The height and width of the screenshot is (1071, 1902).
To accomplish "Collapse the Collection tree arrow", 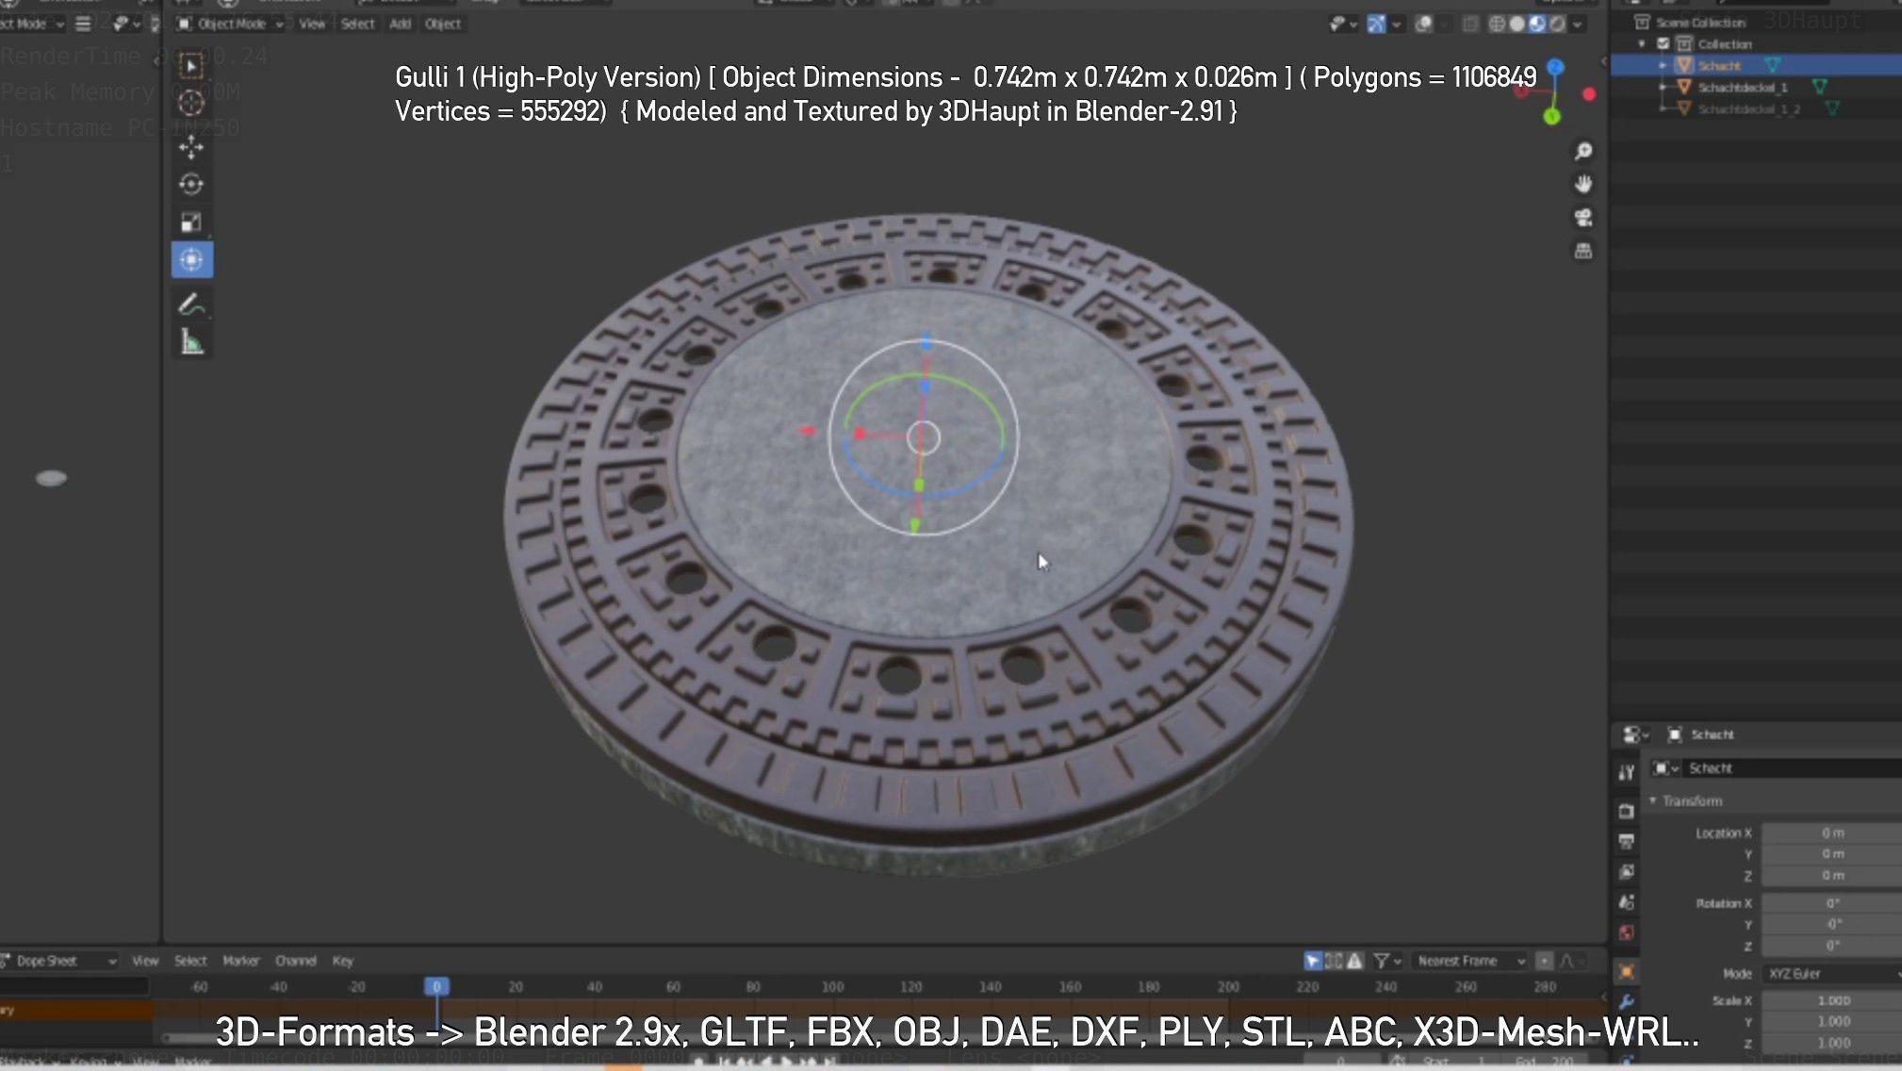I will (x=1643, y=43).
